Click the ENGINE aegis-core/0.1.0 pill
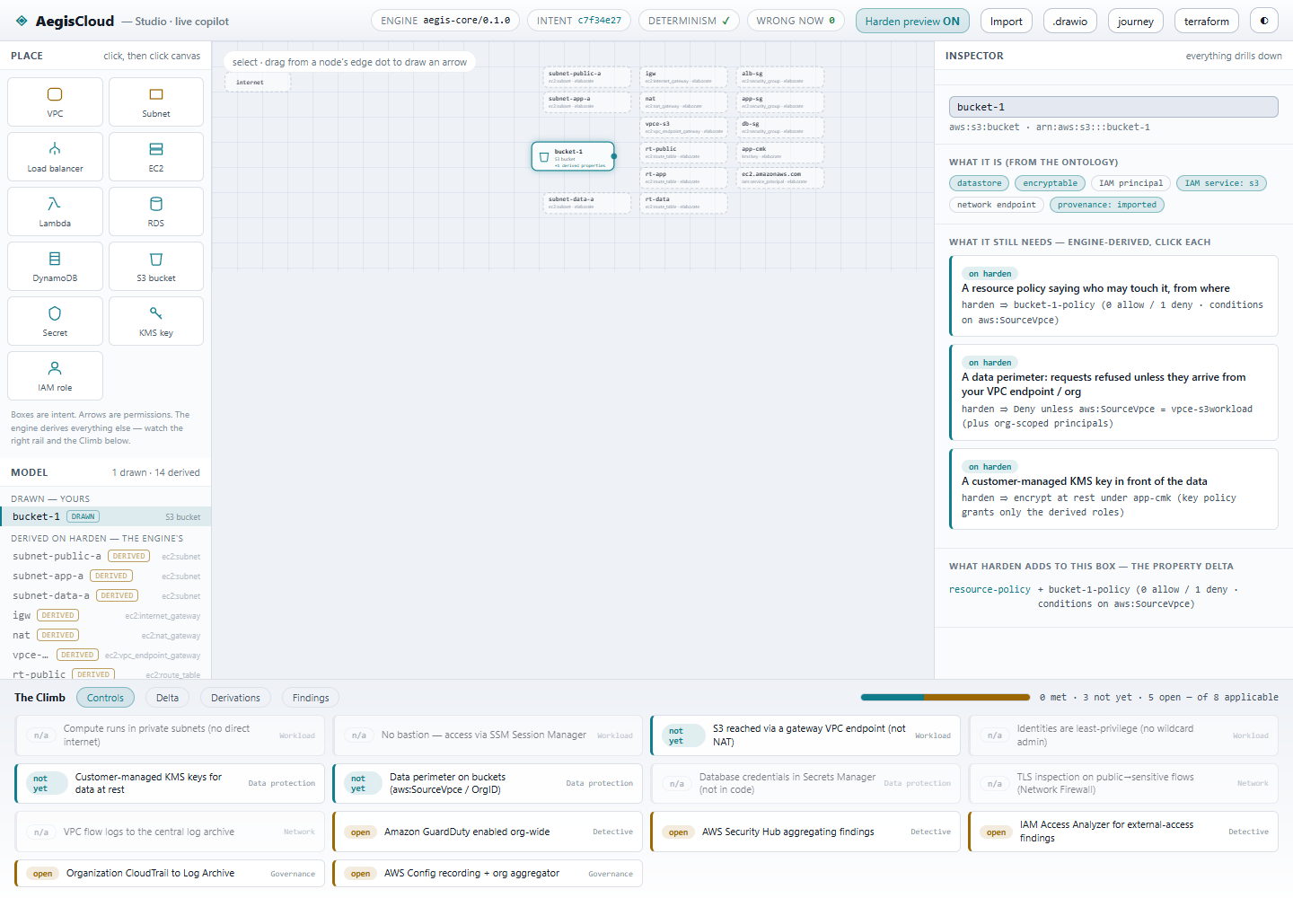This screenshot has width=1293, height=898. tap(445, 21)
